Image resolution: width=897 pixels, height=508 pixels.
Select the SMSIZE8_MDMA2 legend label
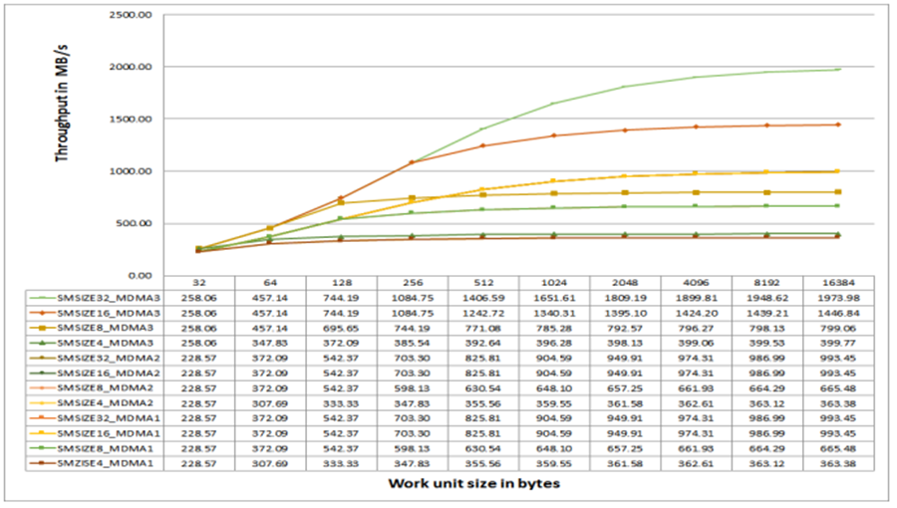pos(106,388)
